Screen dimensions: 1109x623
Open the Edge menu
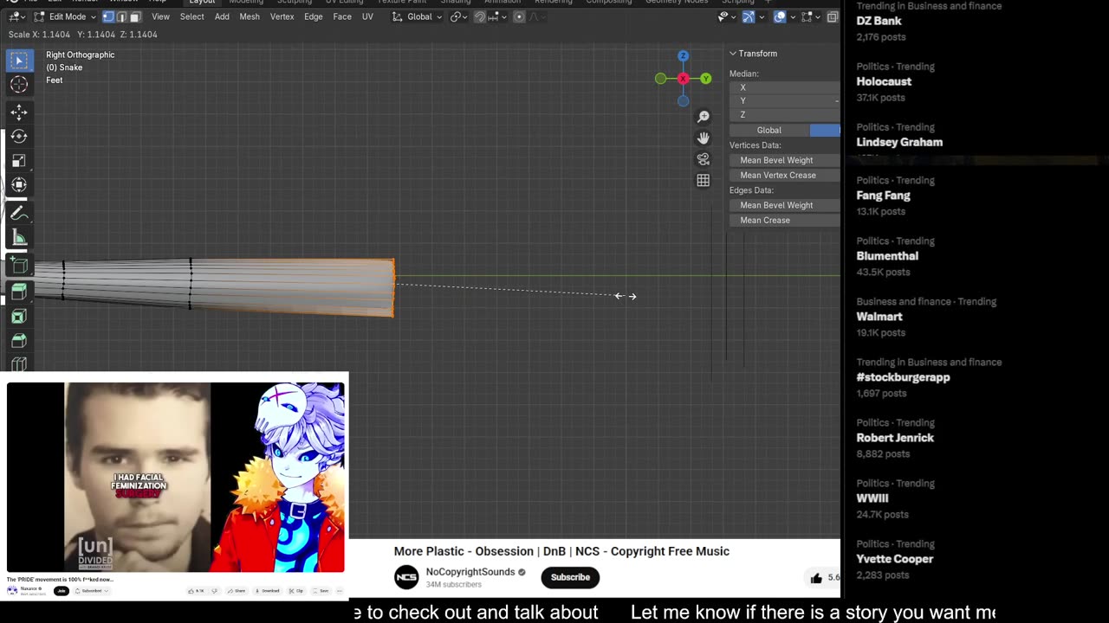[314, 16]
